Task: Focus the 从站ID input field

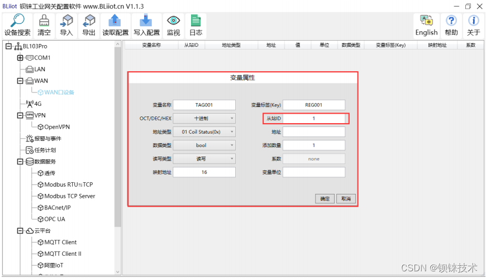Action: pos(314,119)
